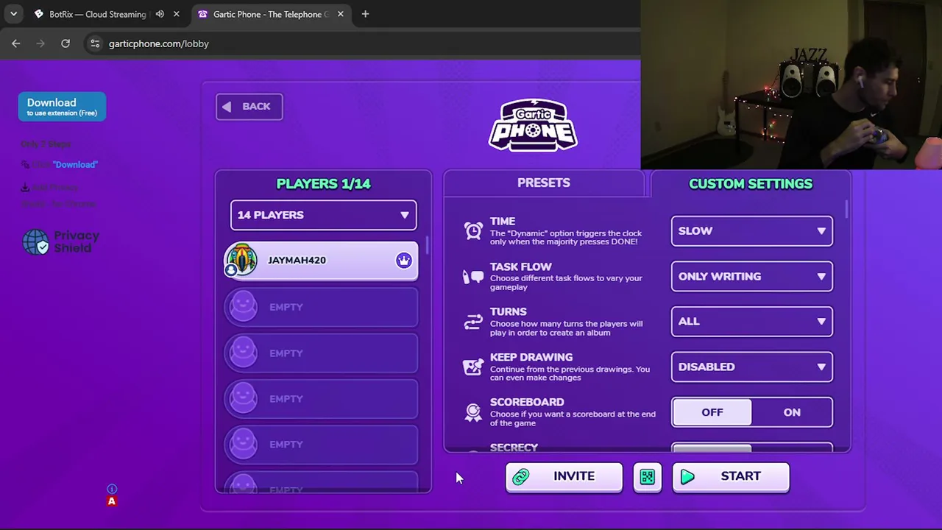The image size is (942, 530).
Task: Open the KEEP DRAWING dropdown set to DISABLED
Action: 751,367
